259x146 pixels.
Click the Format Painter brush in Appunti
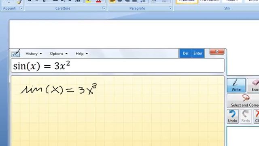(19, 2)
